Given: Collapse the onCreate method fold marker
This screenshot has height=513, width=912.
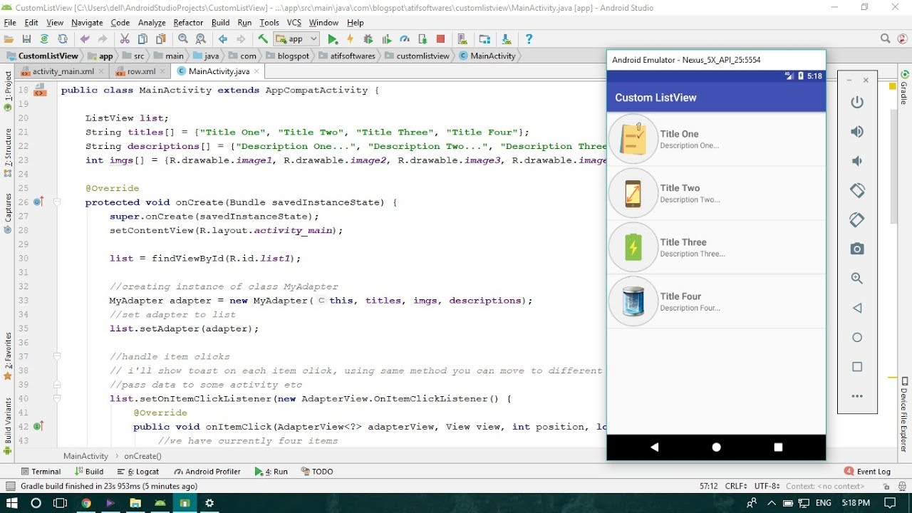Looking at the screenshot, I should coord(56,202).
